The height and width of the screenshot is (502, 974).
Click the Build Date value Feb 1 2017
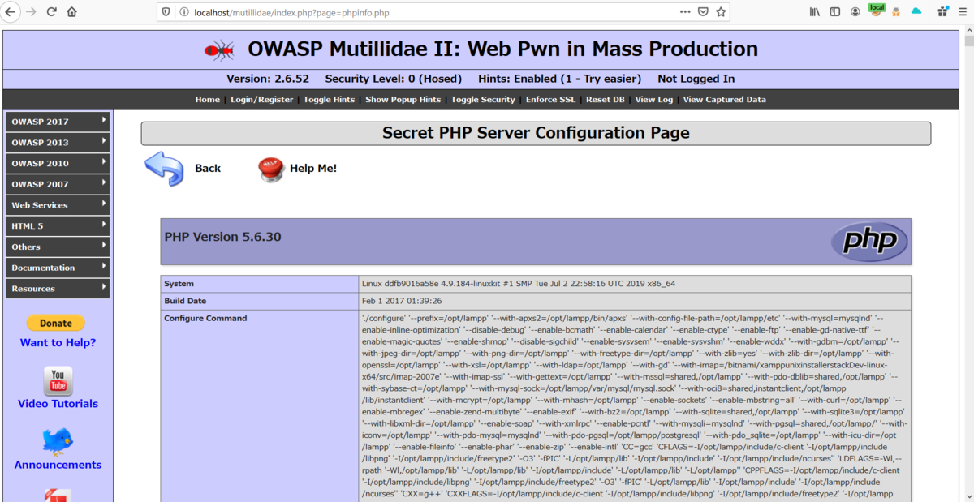(x=401, y=301)
